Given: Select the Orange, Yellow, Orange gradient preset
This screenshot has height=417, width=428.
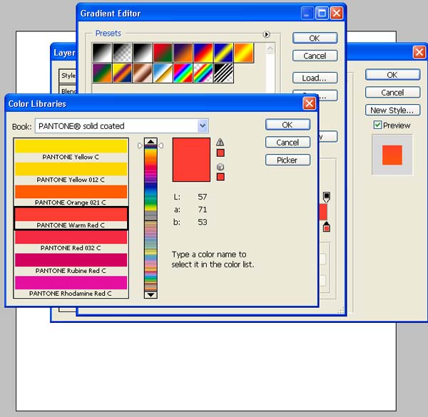Looking at the screenshot, I should coord(244,53).
